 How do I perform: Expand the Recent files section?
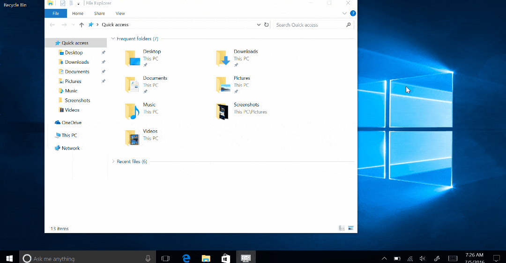[x=113, y=161]
